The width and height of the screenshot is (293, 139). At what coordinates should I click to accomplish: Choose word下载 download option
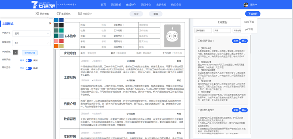(x=249, y=22)
